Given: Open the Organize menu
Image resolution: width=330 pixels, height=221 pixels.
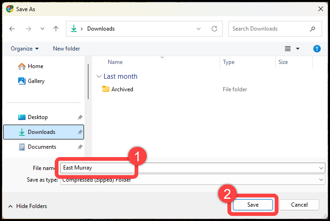Looking at the screenshot, I should click(25, 49).
